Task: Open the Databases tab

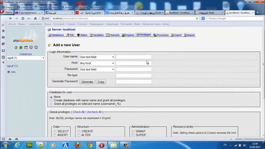Action: pos(56,35)
